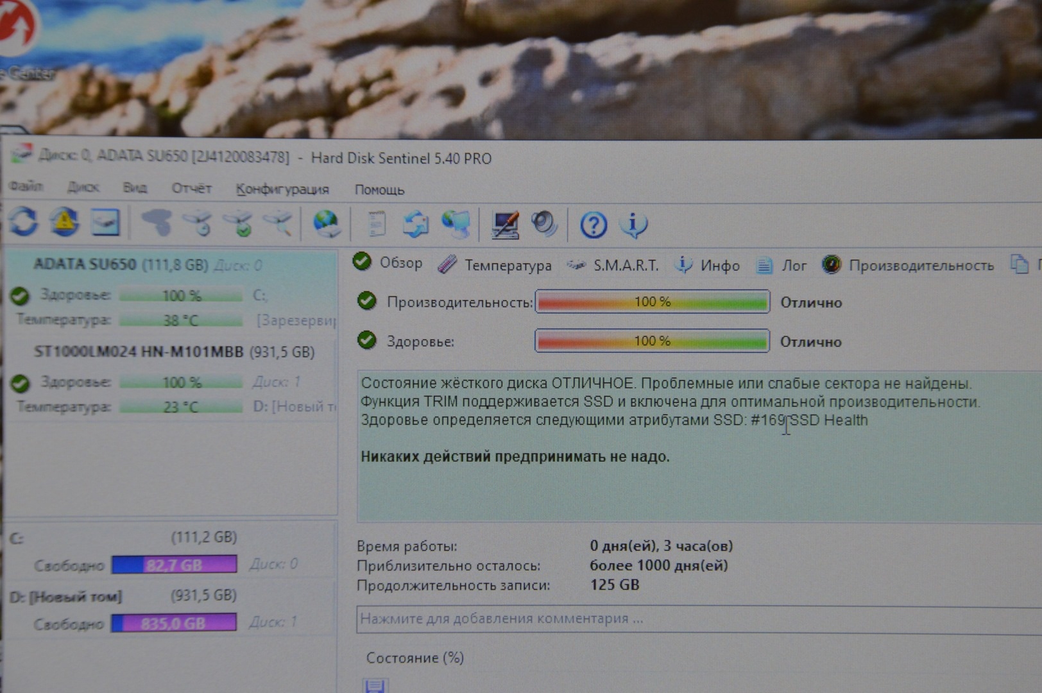Click the globe with disk toolbar icon
Viewport: 1042px width, 693px height.
coord(327,225)
